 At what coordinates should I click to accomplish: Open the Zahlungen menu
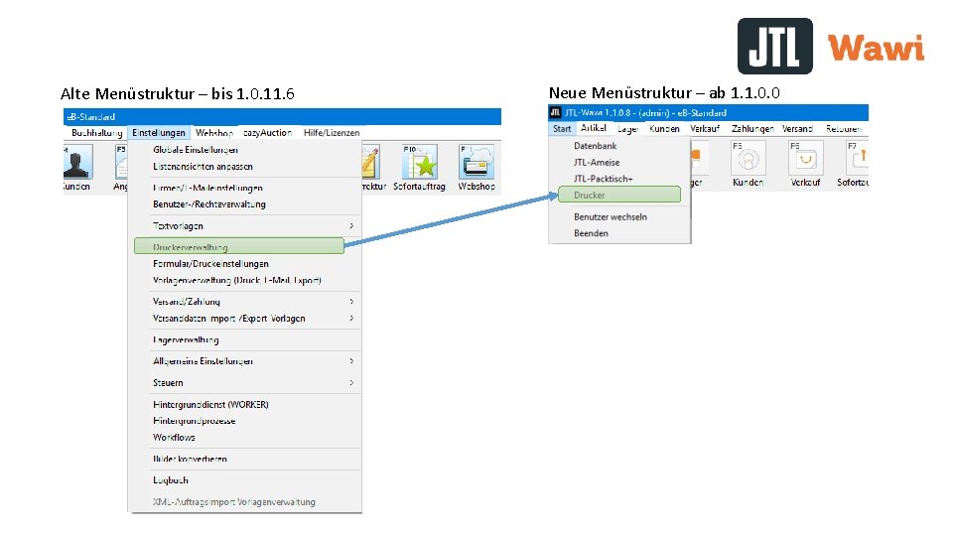(752, 129)
